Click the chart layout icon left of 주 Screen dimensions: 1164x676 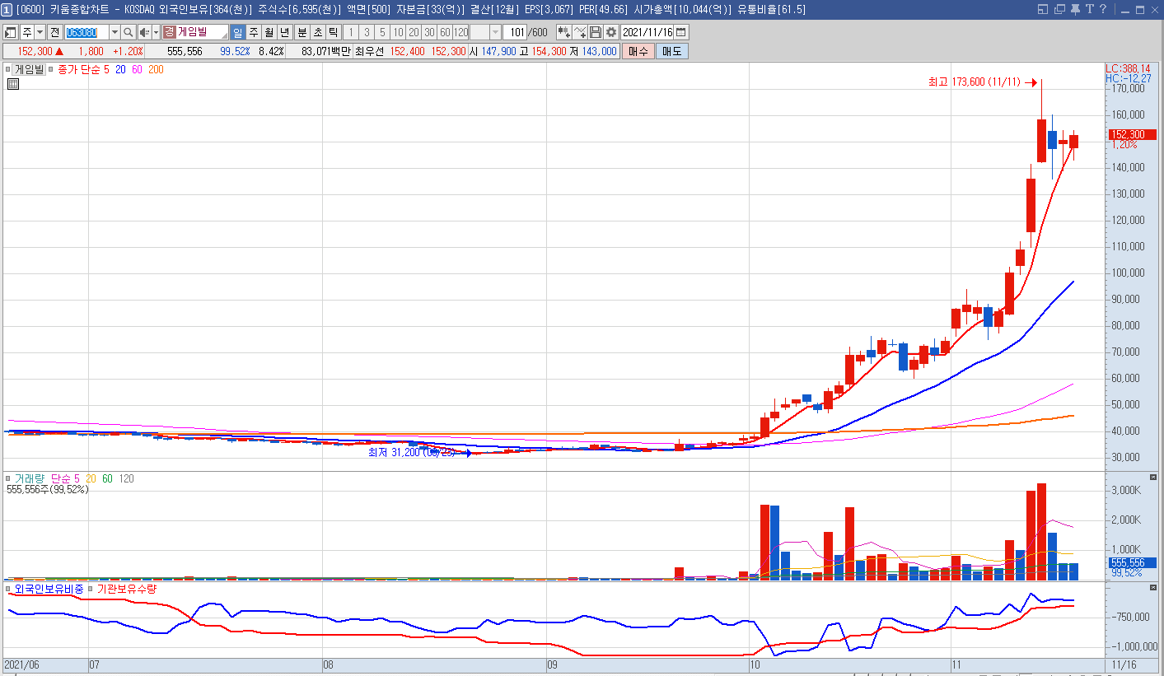(x=11, y=32)
